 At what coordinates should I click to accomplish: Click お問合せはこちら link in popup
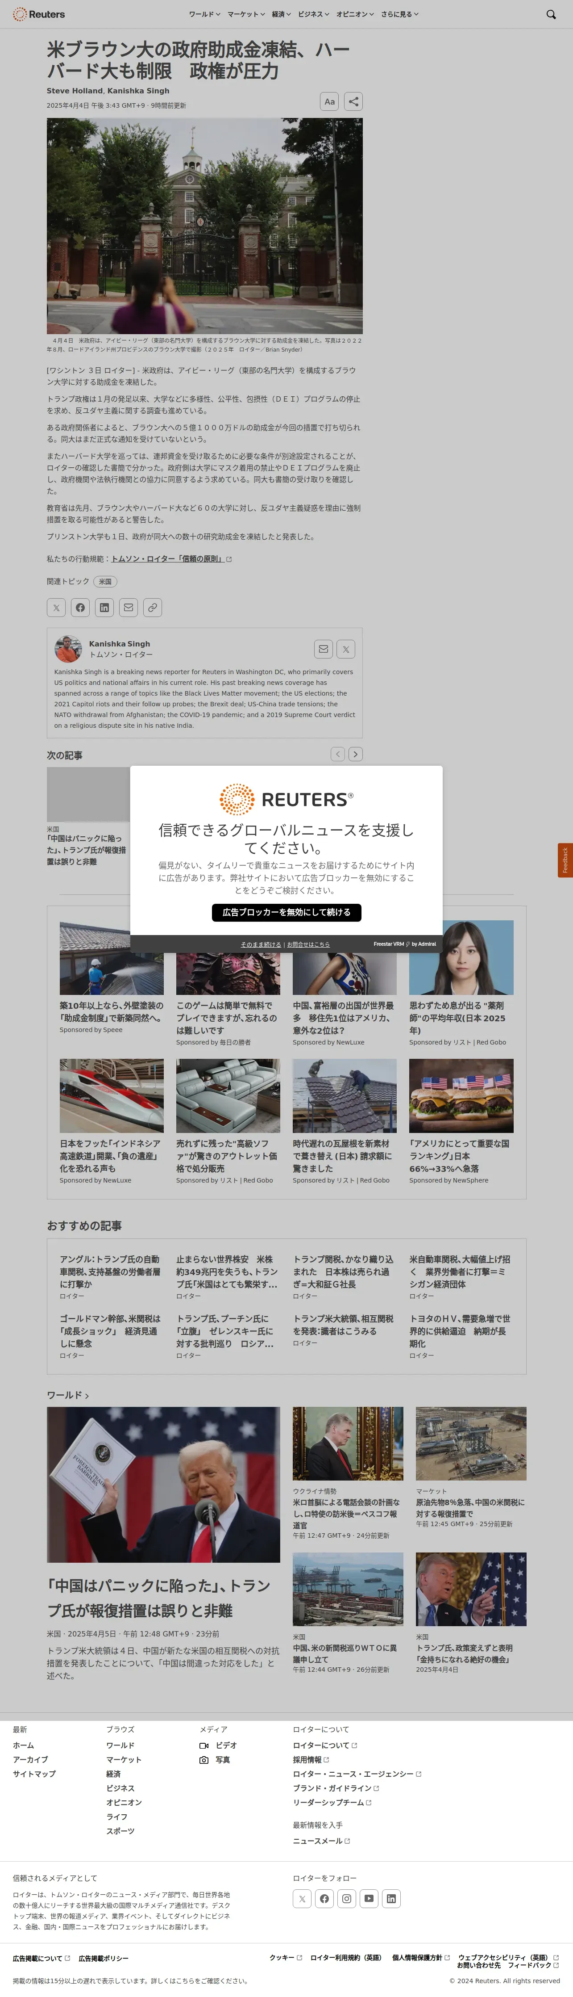[308, 944]
